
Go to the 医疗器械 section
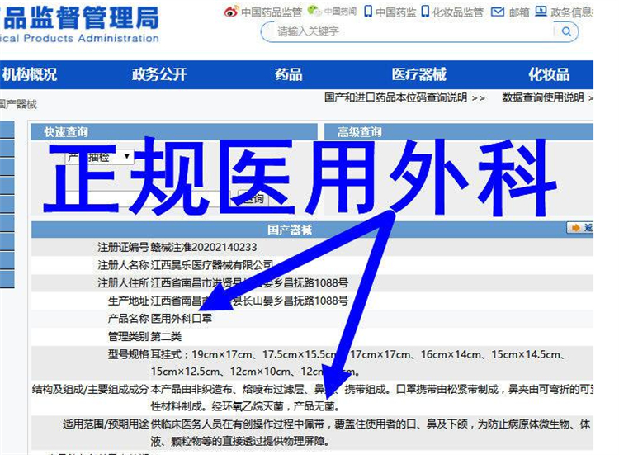pos(418,74)
